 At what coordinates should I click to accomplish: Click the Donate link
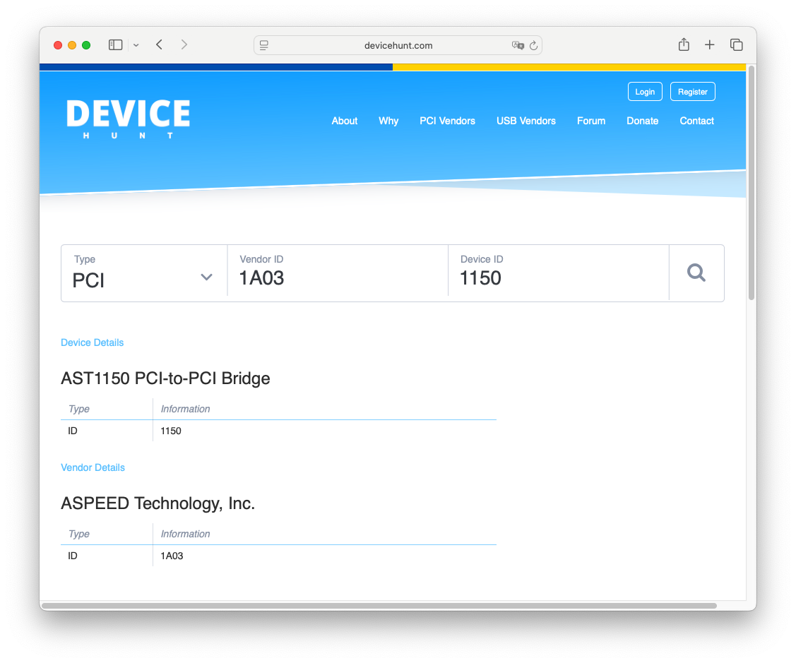(642, 121)
